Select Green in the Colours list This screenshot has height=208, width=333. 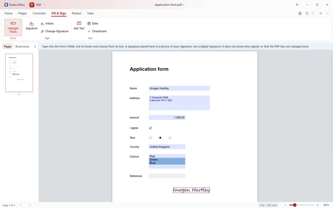point(167,160)
